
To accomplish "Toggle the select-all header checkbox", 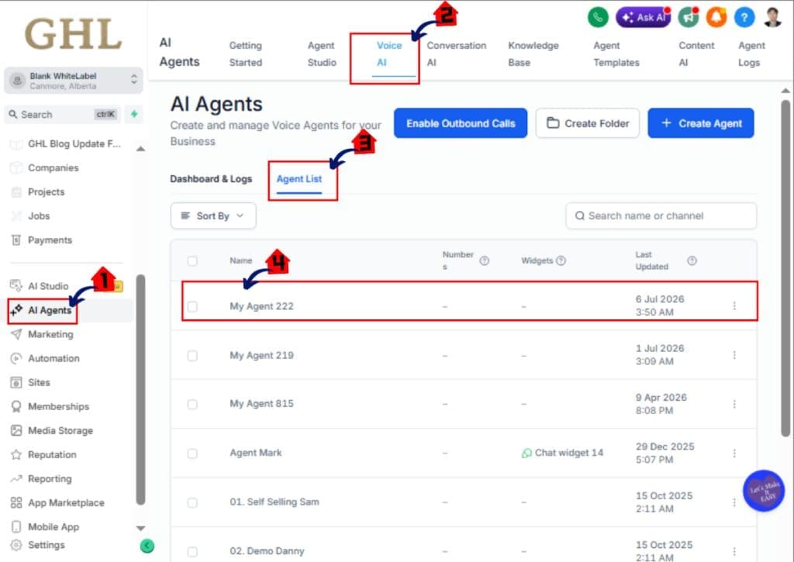I will tap(192, 260).
